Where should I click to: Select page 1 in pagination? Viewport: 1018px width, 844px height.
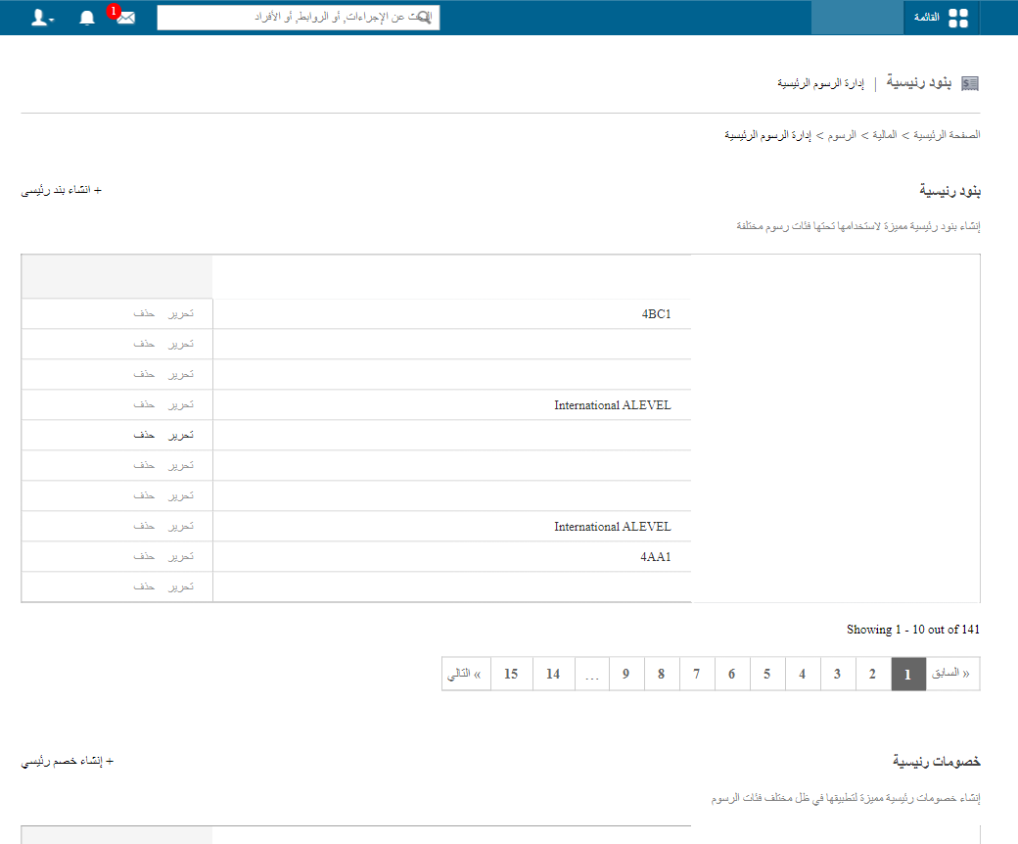pos(908,674)
